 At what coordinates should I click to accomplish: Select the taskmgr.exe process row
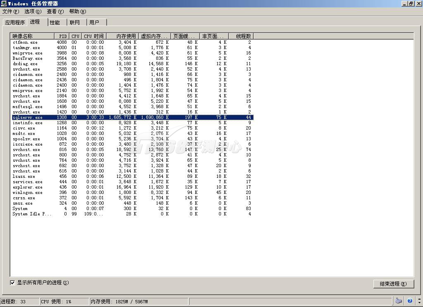click(132, 48)
